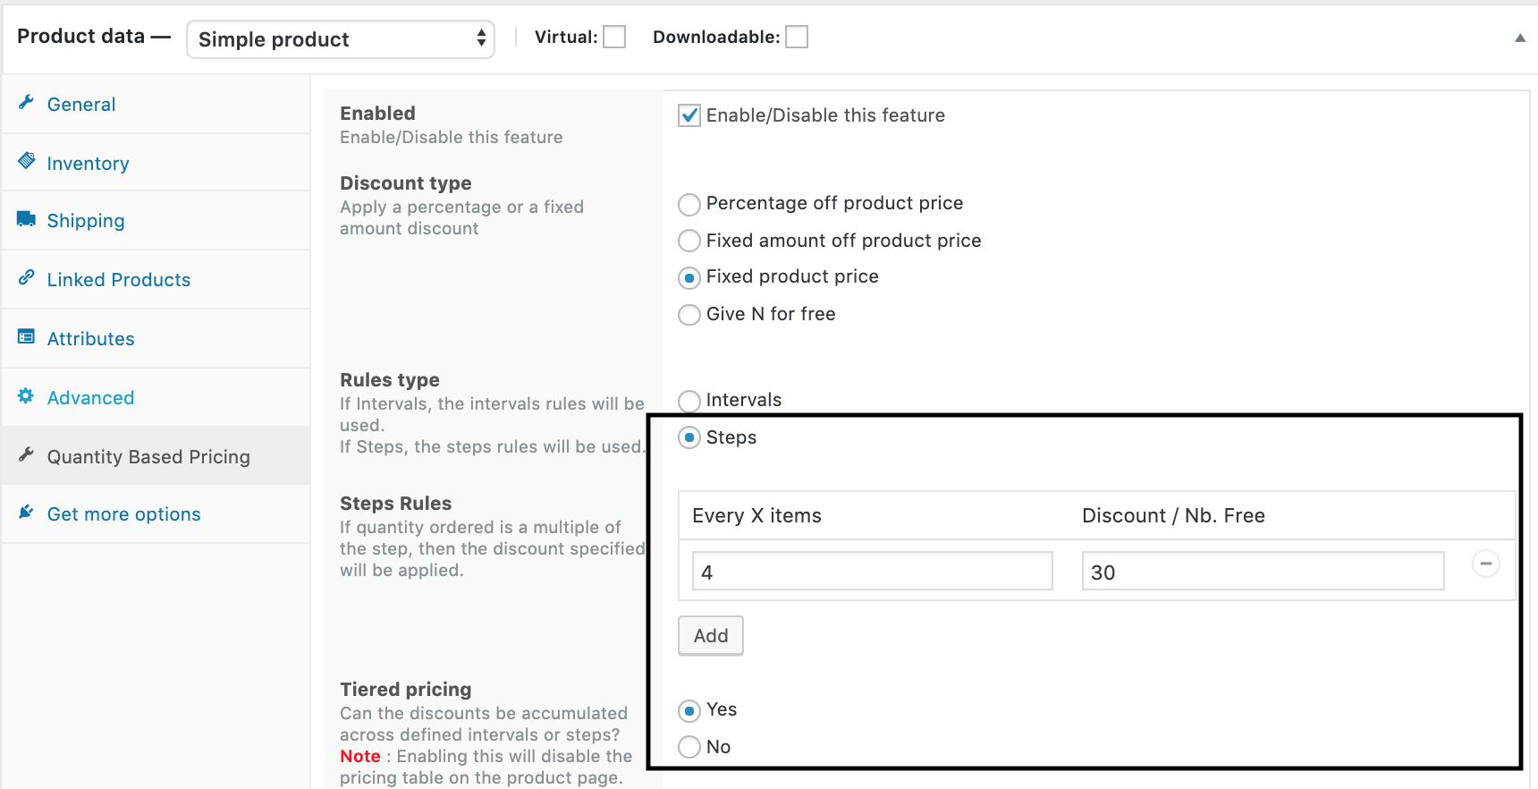The image size is (1538, 789).
Task: Open the Shipping tab
Action: pos(156,220)
